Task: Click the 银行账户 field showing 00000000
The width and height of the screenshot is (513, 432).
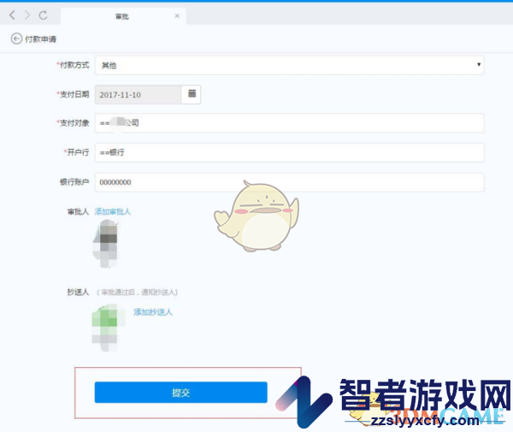Action: point(289,182)
